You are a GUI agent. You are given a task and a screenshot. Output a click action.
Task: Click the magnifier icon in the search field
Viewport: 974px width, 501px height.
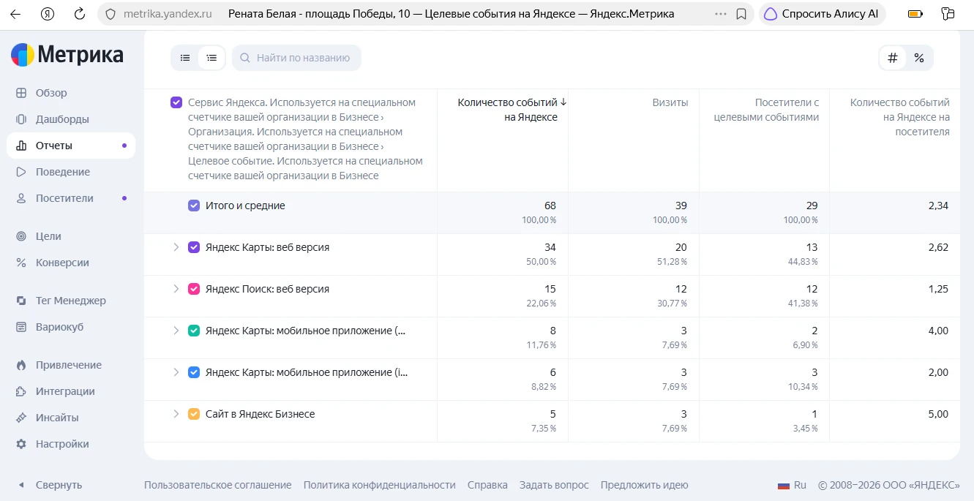point(245,58)
